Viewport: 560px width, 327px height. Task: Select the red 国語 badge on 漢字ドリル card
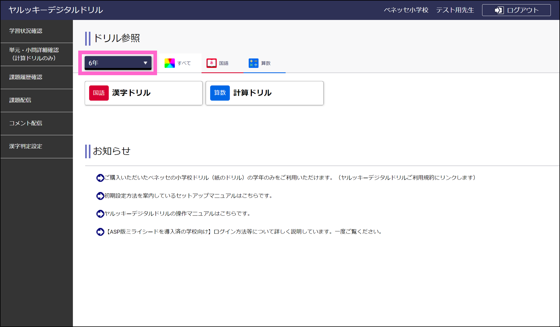tap(99, 93)
